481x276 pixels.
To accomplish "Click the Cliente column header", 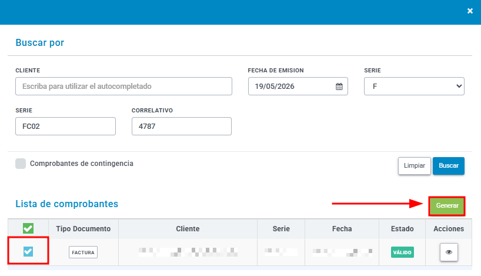I will coord(188,229).
